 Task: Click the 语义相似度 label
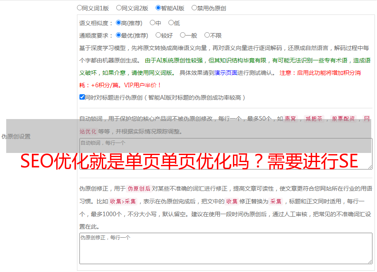pos(96,23)
